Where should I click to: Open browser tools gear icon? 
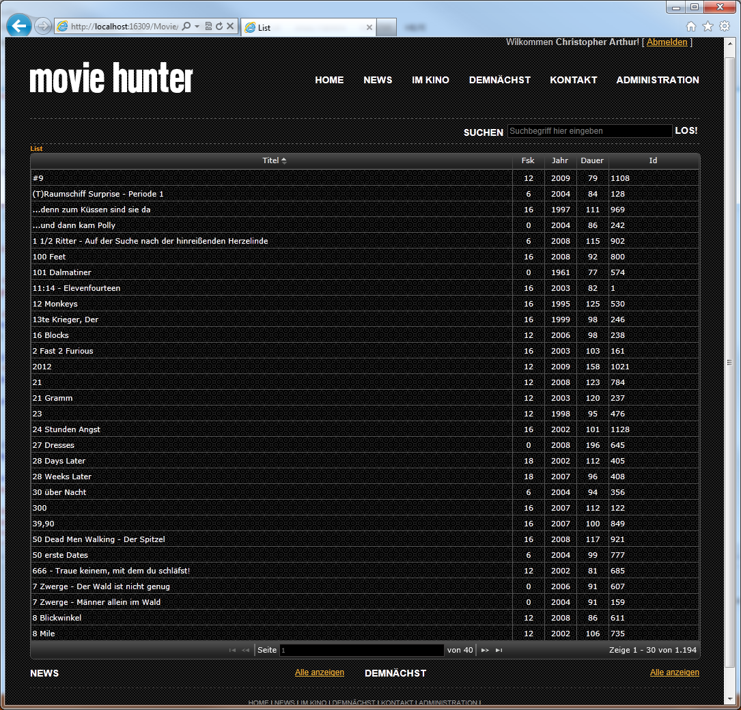click(724, 26)
